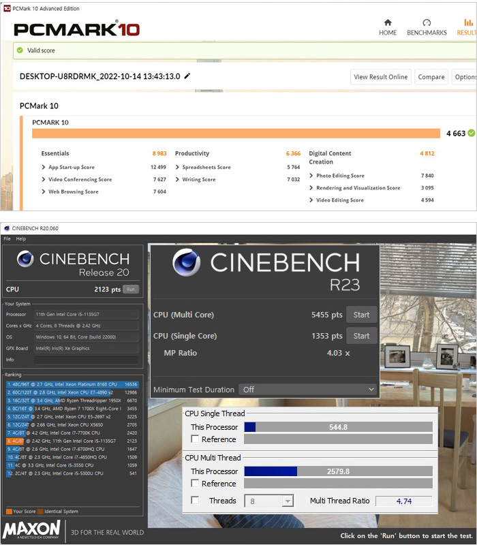Select ranking row Intel Xeon Platinum 8168 CPU
477x547 pixels.
(x=72, y=384)
